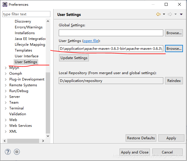Image resolution: width=187 pixels, height=161 pixels.
Task: Select Web Services label
Action: pos(21,126)
